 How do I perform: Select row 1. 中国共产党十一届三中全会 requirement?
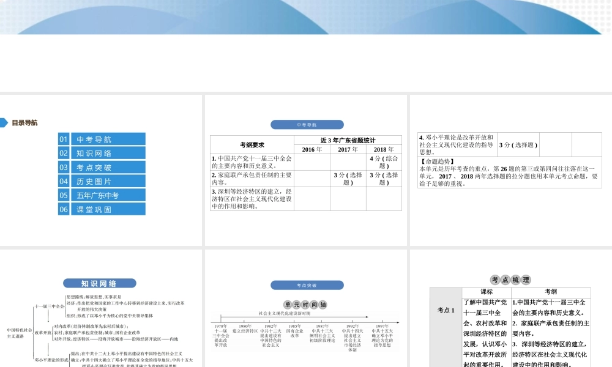[252, 162]
